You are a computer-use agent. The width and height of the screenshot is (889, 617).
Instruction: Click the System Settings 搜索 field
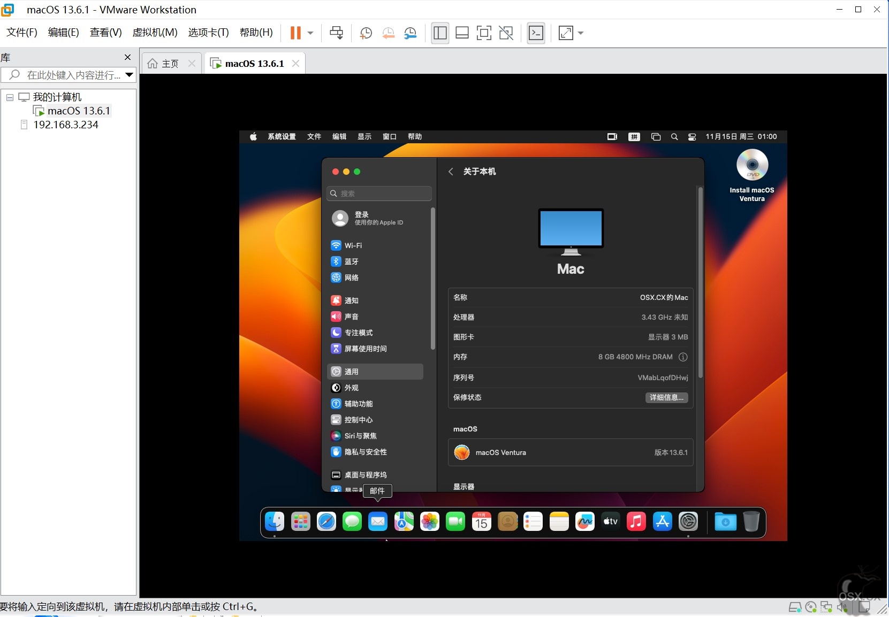coord(379,194)
